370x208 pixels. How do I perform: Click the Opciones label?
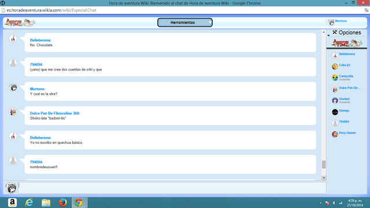(x=350, y=32)
